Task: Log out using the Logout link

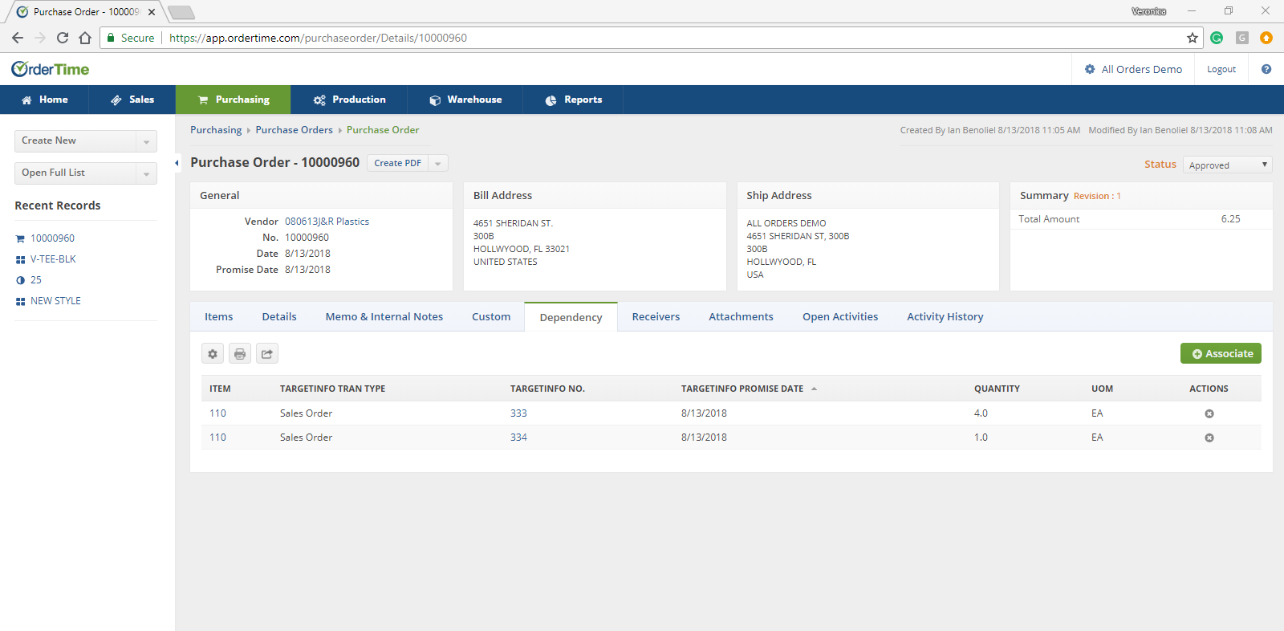Action: [1221, 69]
